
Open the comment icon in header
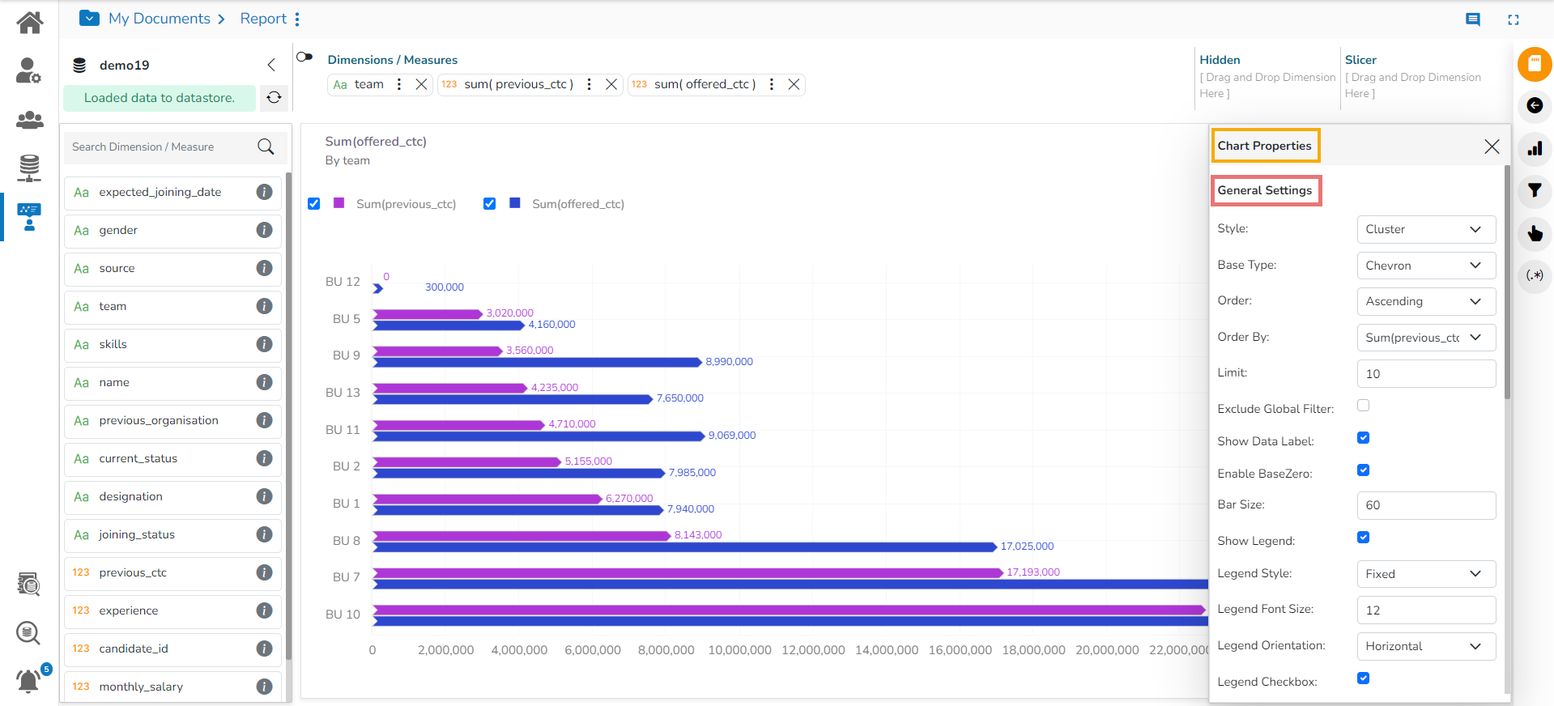point(1472,19)
